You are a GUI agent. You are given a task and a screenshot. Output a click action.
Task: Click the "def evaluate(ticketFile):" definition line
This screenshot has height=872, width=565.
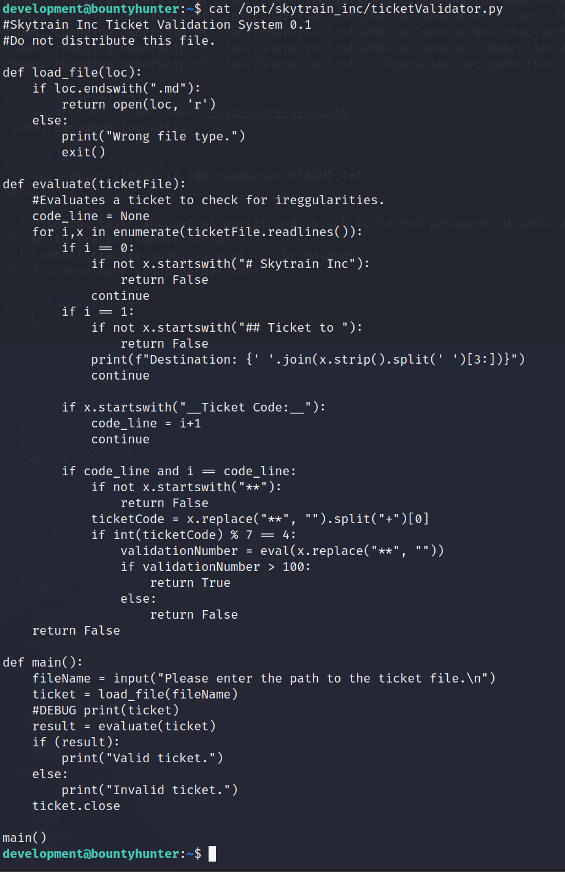click(x=94, y=184)
